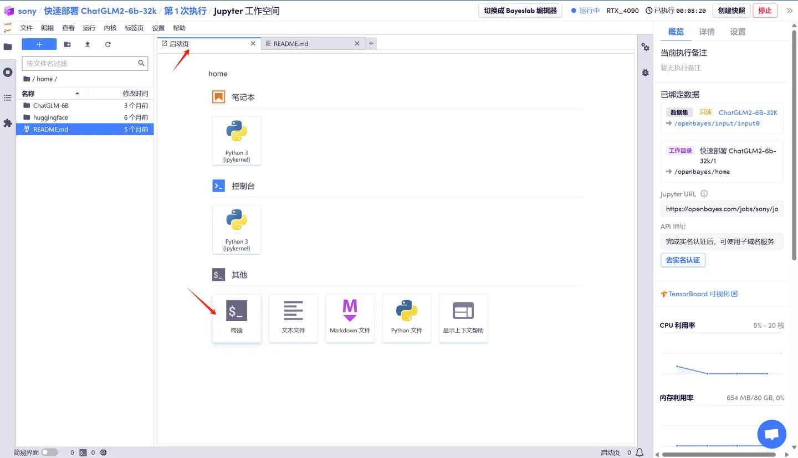Click the blue new launcher plus button
Viewport: 798px width, 458px height.
pos(39,44)
